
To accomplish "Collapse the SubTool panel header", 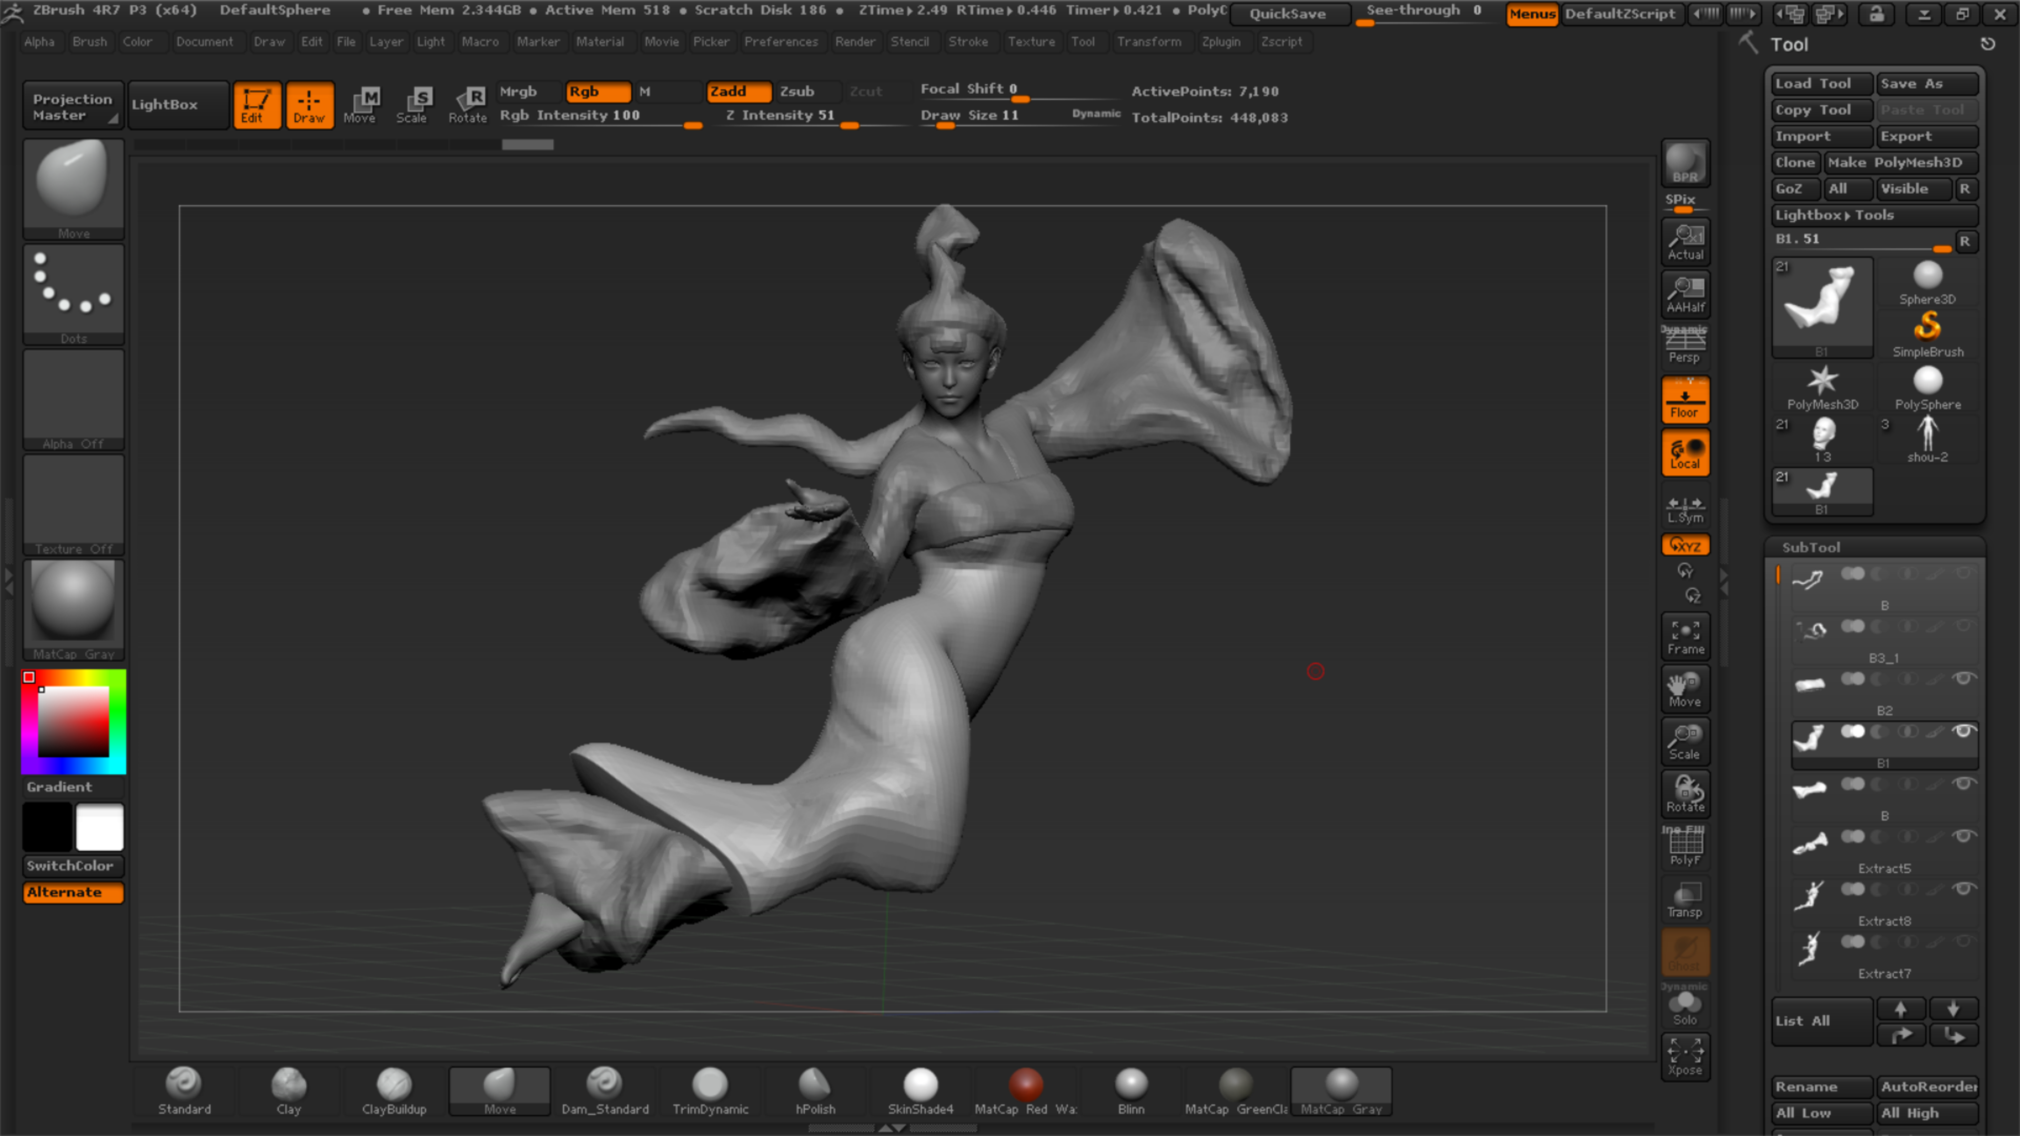I will (1811, 547).
